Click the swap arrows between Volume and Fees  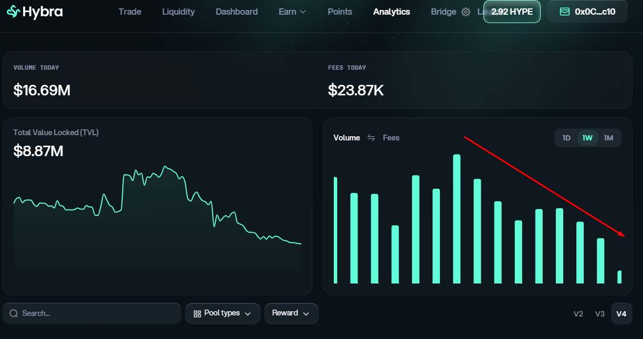click(x=371, y=138)
